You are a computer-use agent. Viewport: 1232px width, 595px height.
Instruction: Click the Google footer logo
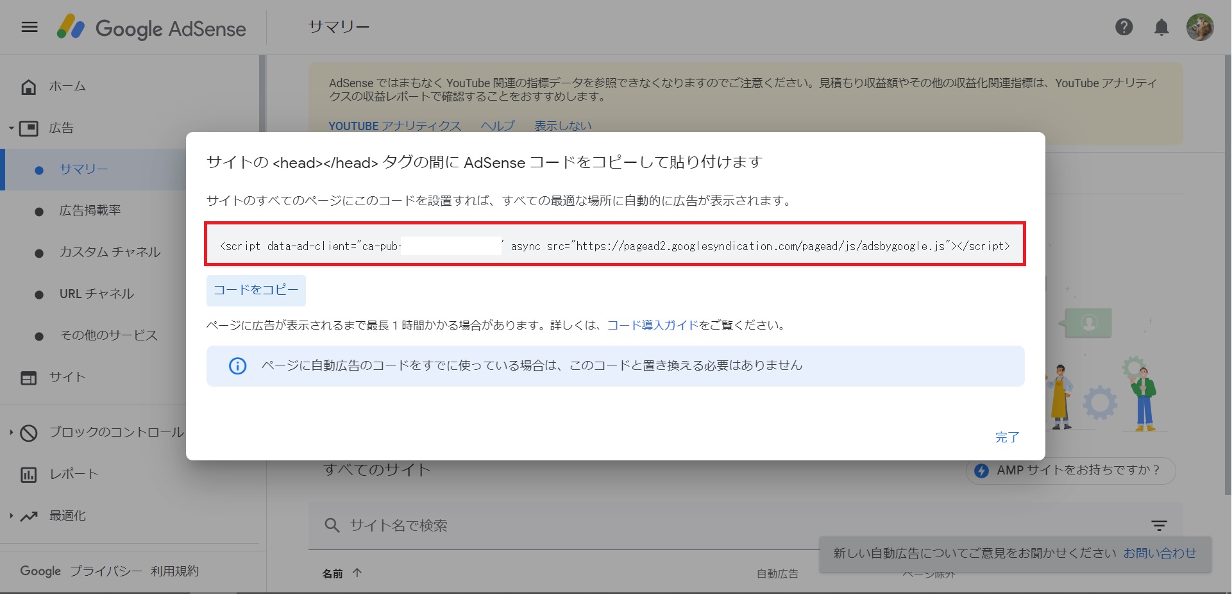(x=40, y=571)
